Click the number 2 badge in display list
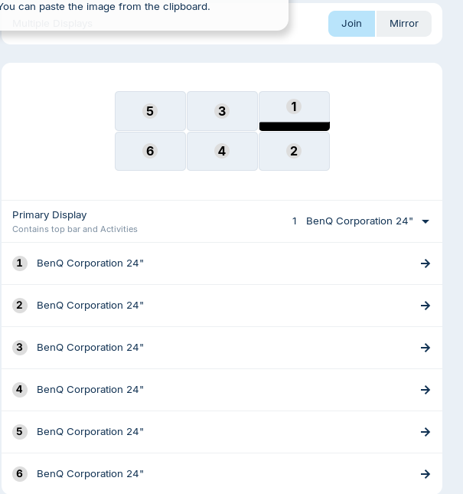Screen dimensions: 463x494 (20, 306)
